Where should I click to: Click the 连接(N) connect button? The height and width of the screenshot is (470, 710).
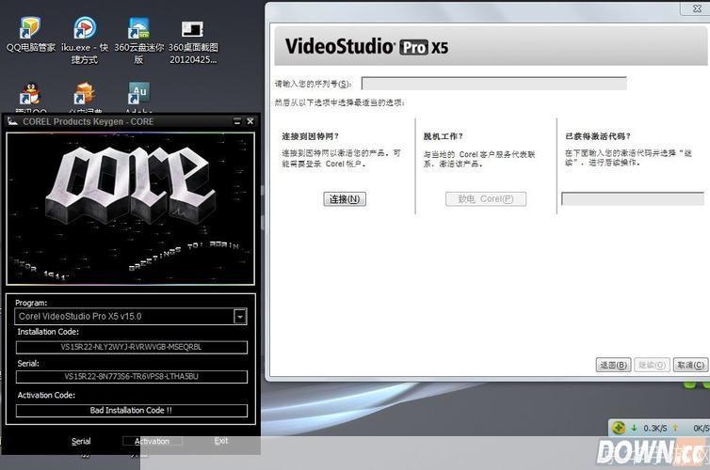coord(345,199)
